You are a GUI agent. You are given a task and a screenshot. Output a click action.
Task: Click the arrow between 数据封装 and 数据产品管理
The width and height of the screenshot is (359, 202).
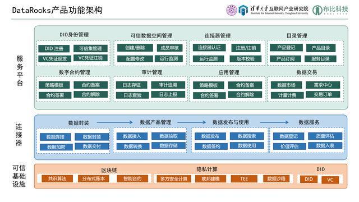(x=114, y=122)
